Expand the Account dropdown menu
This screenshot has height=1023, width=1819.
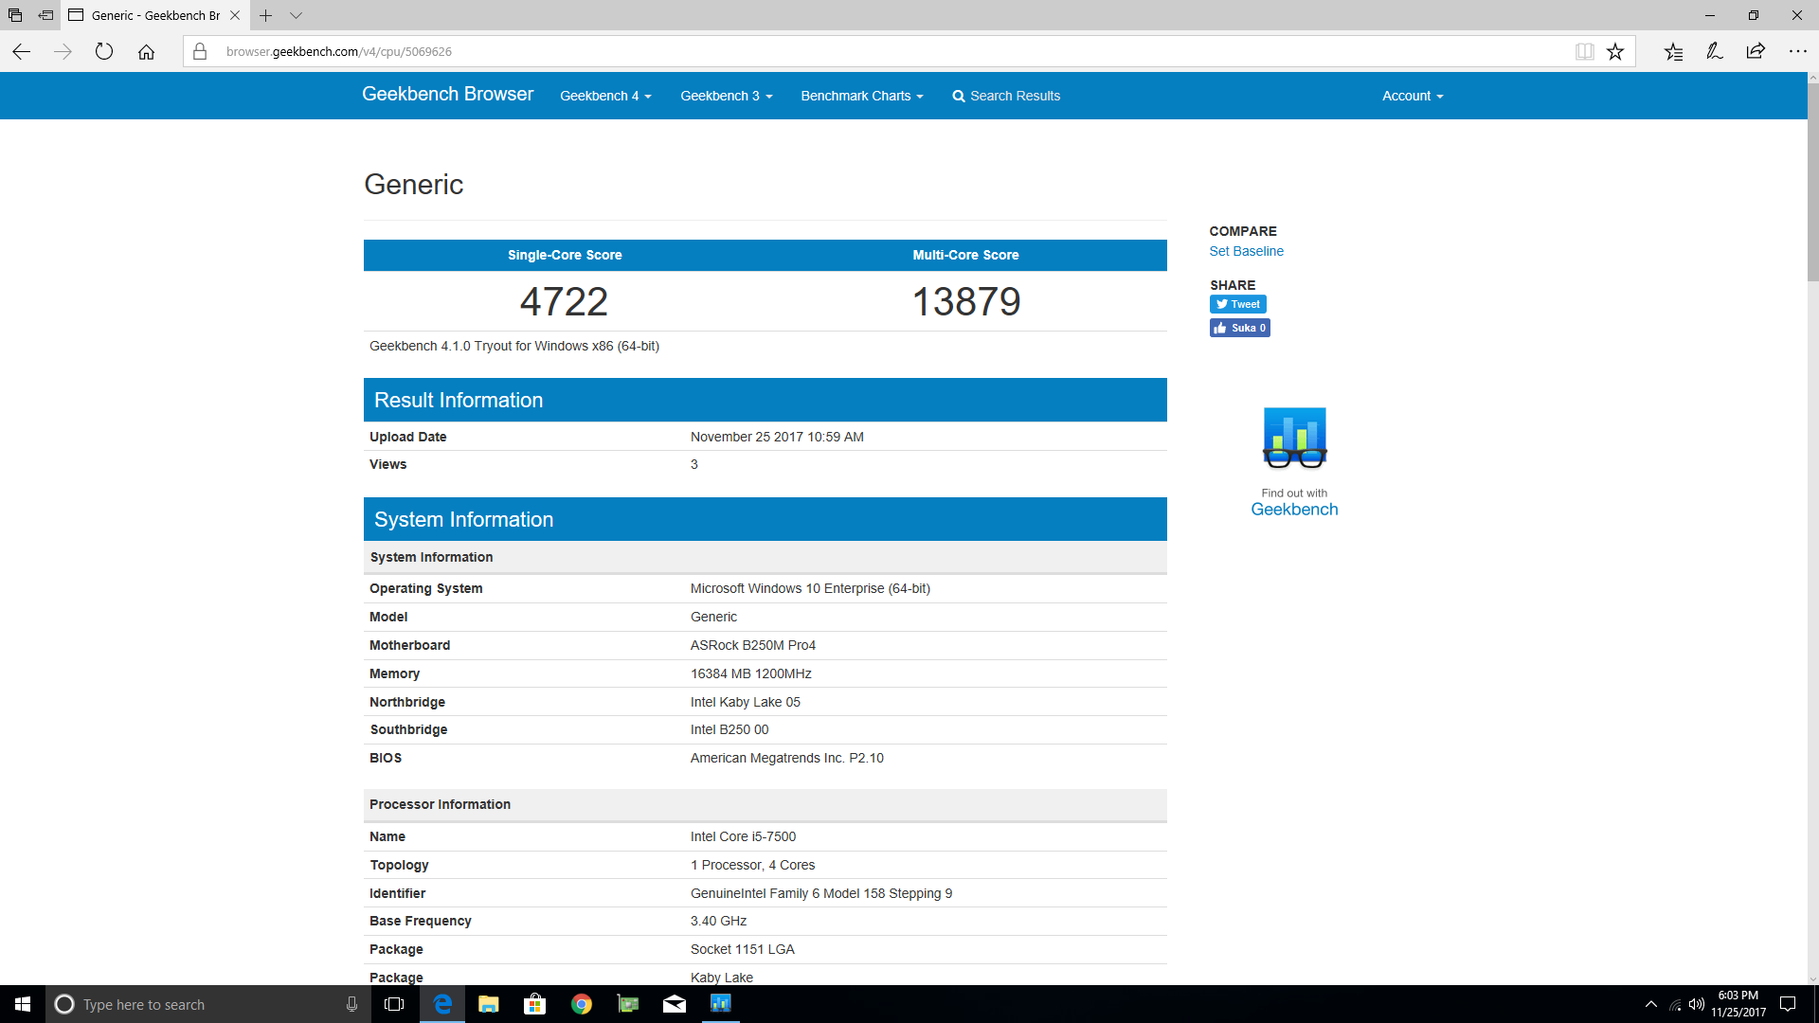(x=1413, y=96)
